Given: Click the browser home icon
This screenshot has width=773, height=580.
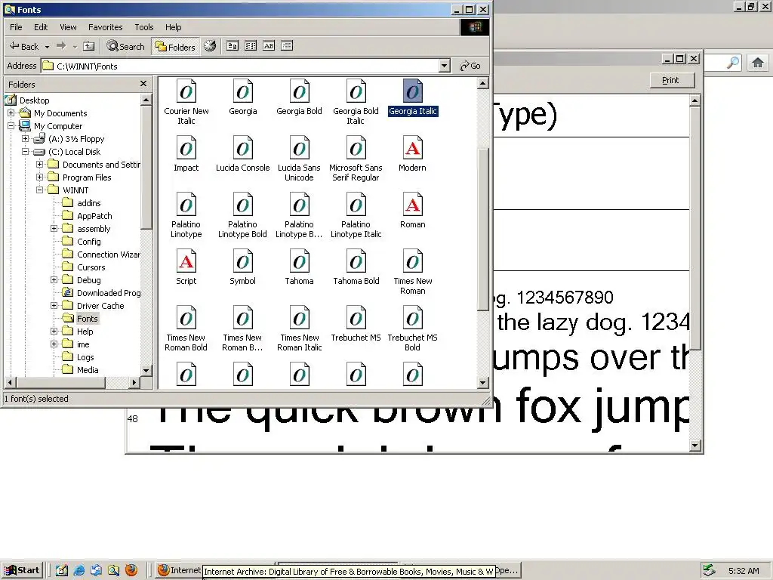Looking at the screenshot, I should pyautogui.click(x=758, y=63).
